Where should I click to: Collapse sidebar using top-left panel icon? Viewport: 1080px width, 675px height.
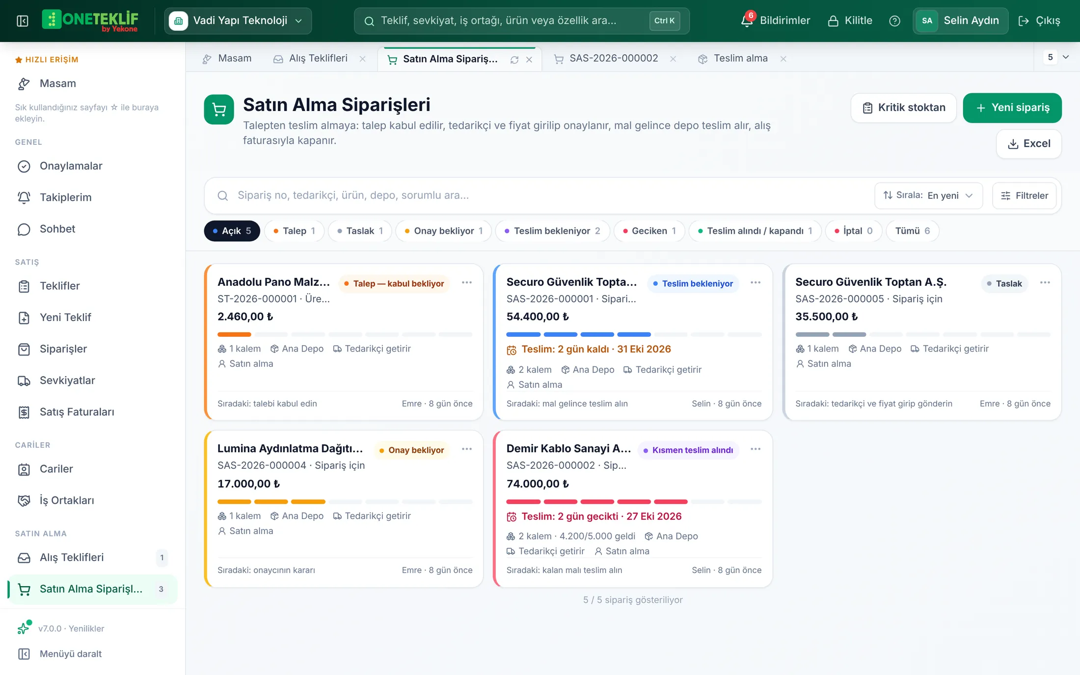(x=23, y=21)
